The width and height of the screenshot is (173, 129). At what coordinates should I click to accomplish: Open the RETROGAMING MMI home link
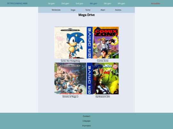(17, 4)
